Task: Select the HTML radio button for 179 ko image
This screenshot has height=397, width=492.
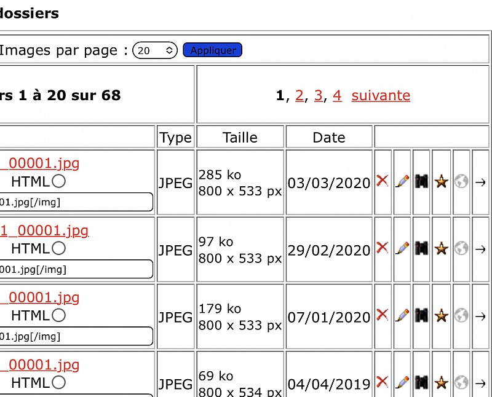Action: [58, 315]
